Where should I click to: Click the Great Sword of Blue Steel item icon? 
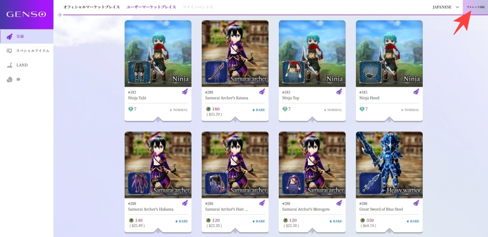370,183
